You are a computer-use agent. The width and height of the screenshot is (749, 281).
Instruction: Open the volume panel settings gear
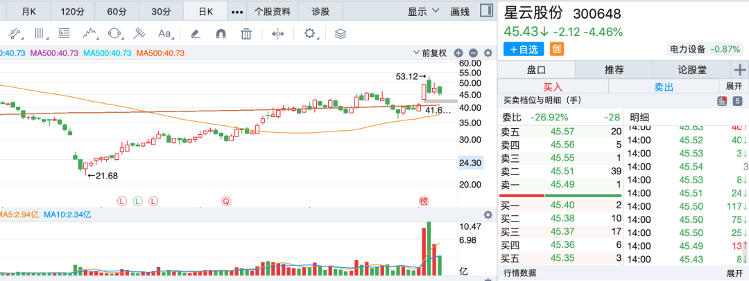[488, 215]
